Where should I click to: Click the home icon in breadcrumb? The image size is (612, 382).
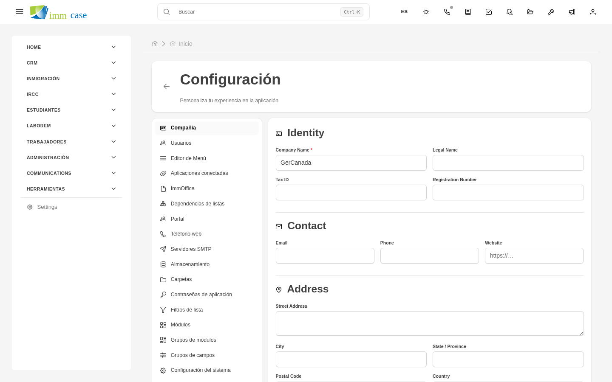[x=155, y=44]
